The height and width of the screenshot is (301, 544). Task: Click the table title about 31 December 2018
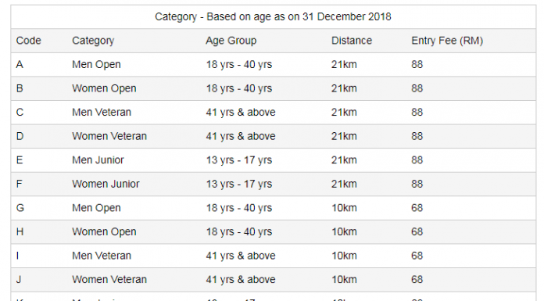[273, 17]
